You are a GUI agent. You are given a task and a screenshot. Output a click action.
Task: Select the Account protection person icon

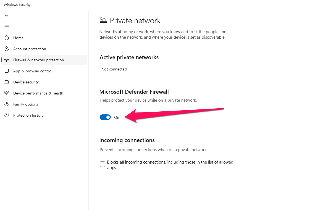pyautogui.click(x=7, y=49)
